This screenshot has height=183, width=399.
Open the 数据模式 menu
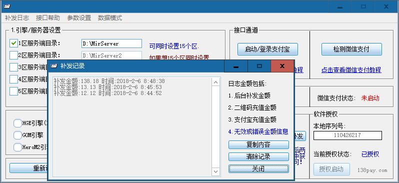[110, 18]
